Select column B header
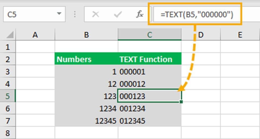260x139 pixels. click(x=86, y=34)
